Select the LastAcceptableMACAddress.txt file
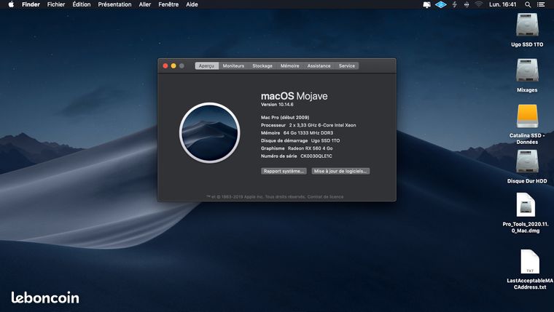 [530, 262]
